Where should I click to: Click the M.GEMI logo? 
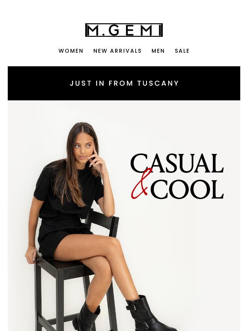pos(124,30)
